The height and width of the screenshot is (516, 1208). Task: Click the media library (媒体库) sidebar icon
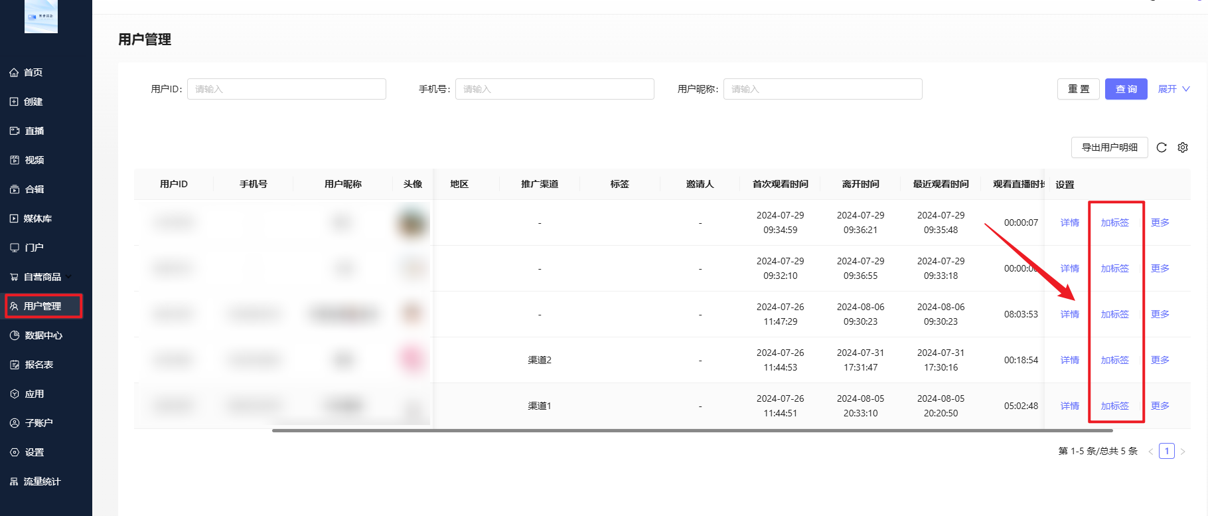14,218
